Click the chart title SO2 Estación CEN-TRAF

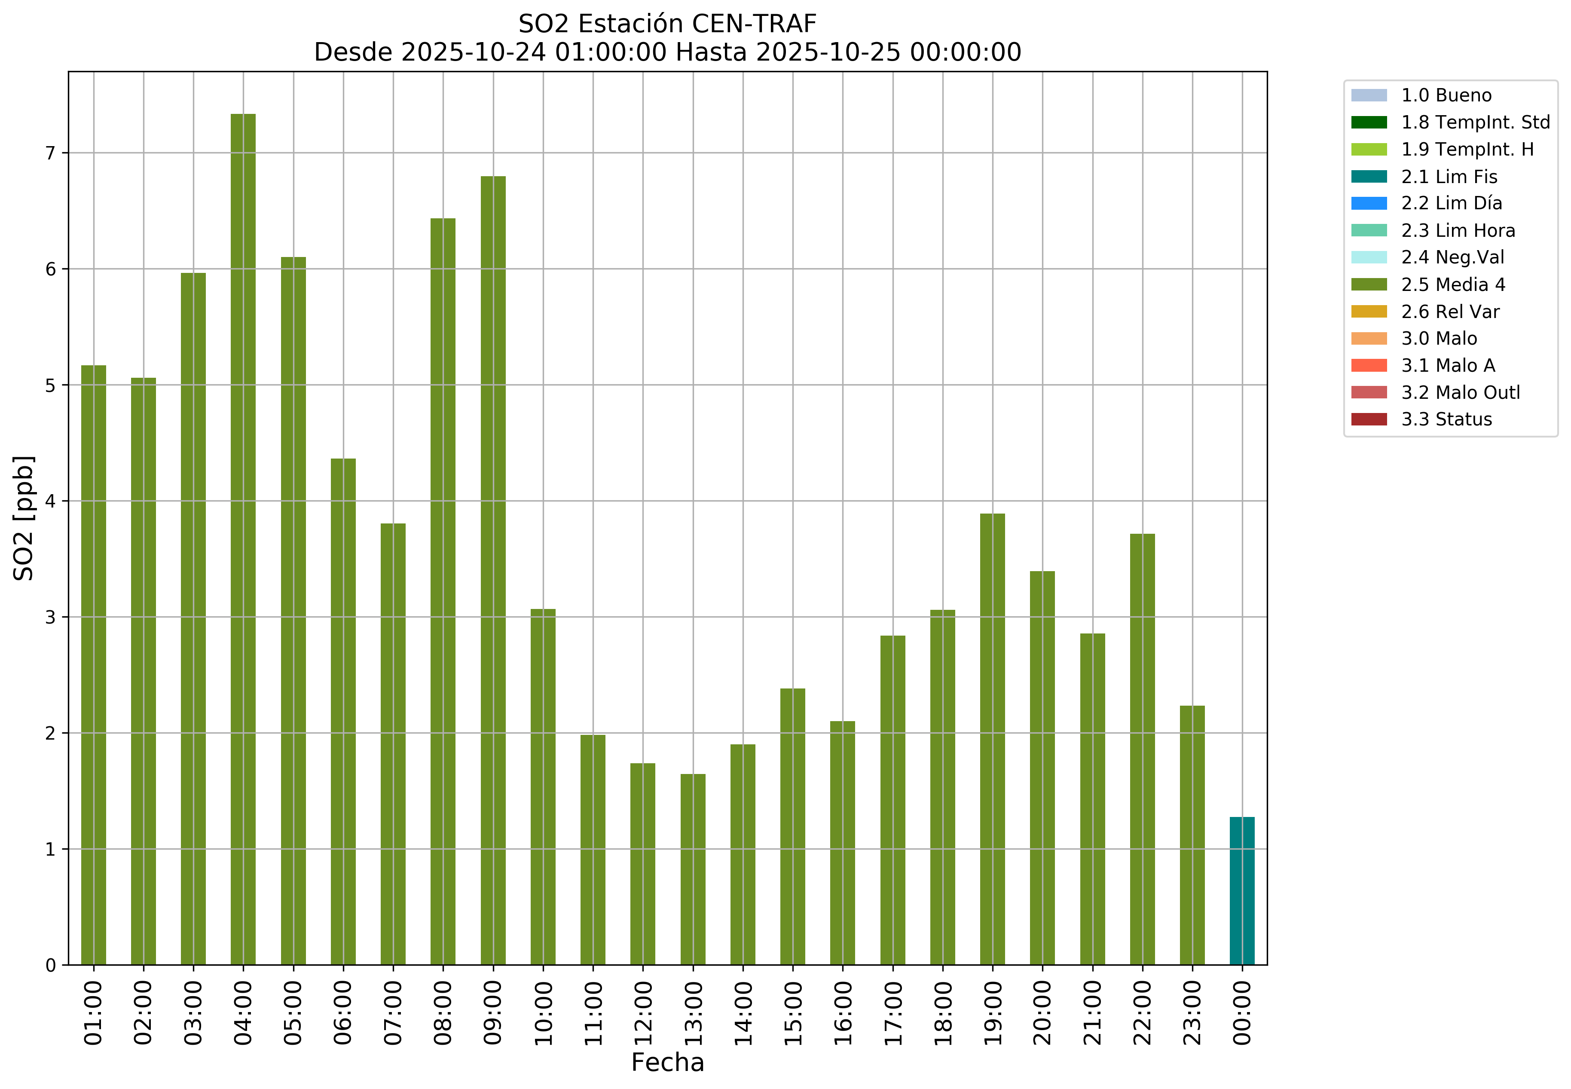pos(667,24)
